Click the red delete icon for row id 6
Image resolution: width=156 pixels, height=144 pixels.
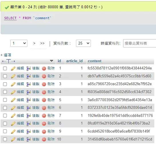tap(44, 108)
